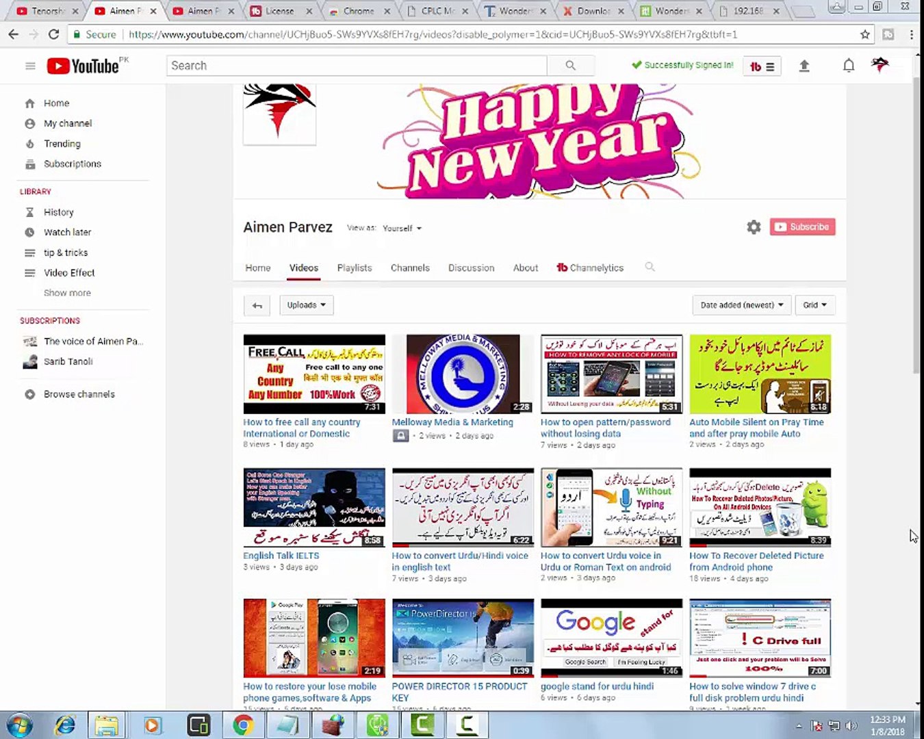
Task: Open the Video Effect playlist
Action: click(x=69, y=272)
